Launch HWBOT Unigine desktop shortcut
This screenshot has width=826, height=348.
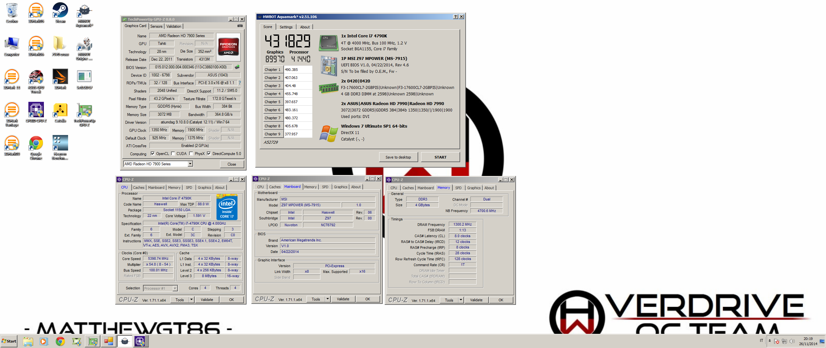pos(84,48)
